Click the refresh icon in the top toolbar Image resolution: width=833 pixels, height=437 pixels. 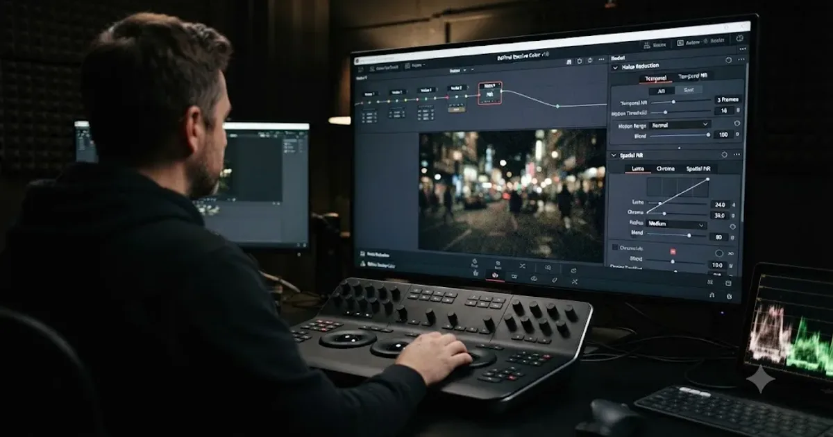pyautogui.click(x=589, y=62)
